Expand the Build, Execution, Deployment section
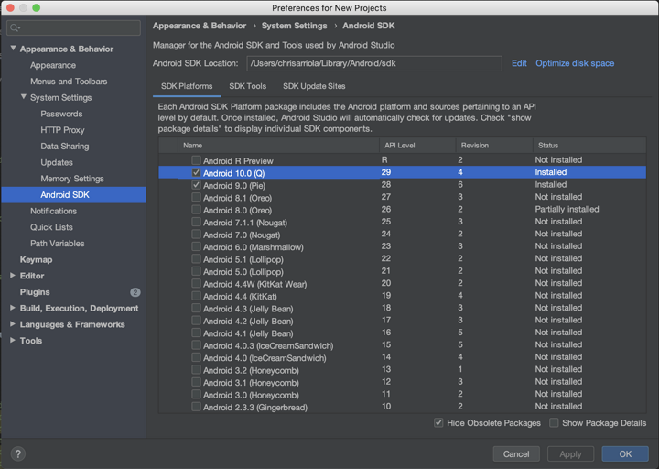Screen dimensions: 659x469 [13, 309]
